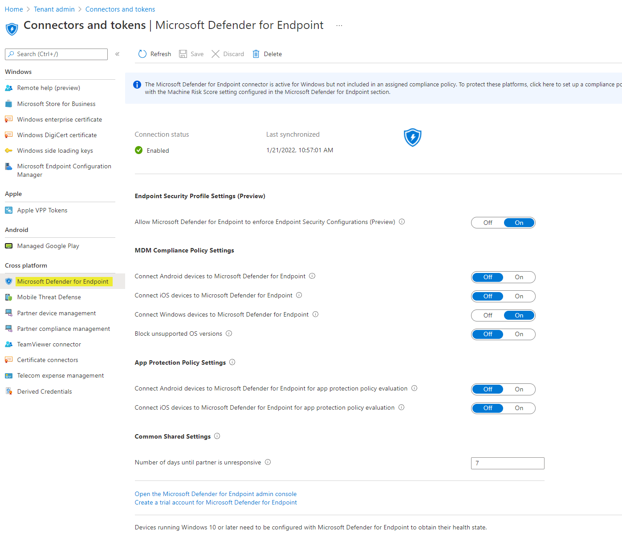The width and height of the screenshot is (622, 537).
Task: Navigate to Tenant admin breadcrumb
Action: point(54,9)
